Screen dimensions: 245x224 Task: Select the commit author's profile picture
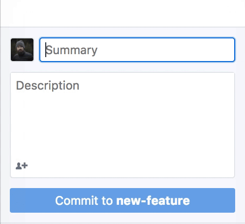(x=22, y=50)
